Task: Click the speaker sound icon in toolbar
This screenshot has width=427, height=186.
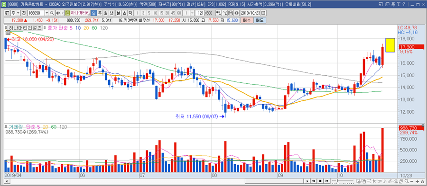Action: [x=58, y=13]
